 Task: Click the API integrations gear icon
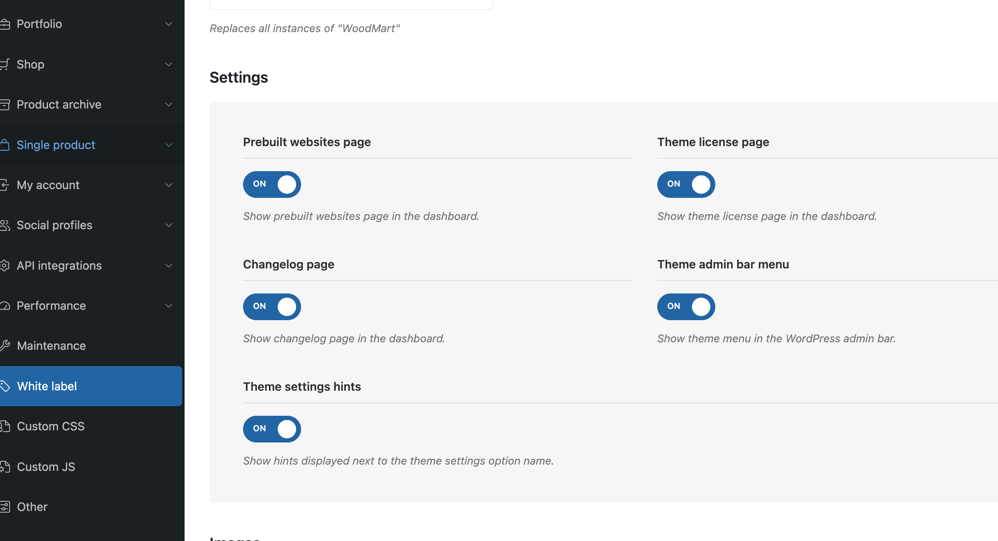[5, 265]
